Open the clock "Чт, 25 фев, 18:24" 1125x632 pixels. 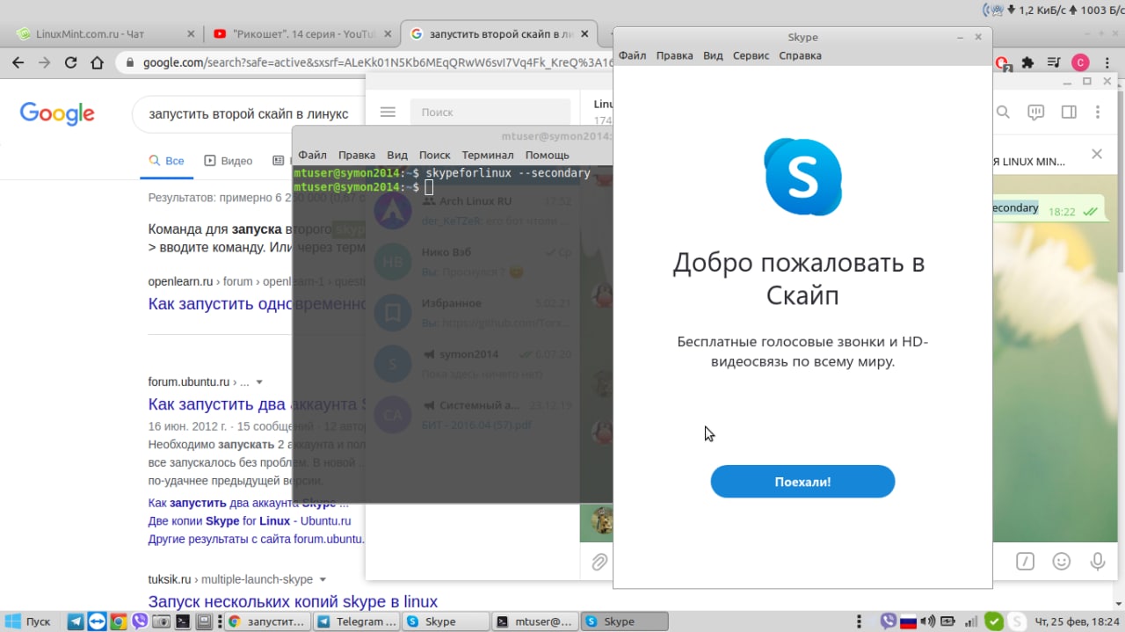1077,621
